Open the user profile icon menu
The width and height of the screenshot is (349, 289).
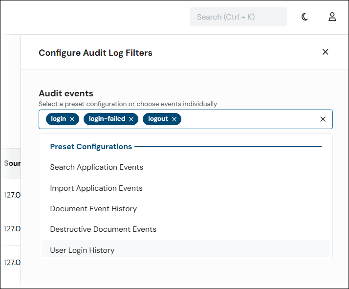pyautogui.click(x=332, y=17)
